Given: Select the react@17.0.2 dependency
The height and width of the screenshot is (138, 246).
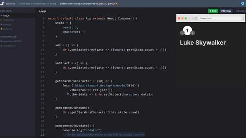Looking at the screenshot, I should coord(9,46).
